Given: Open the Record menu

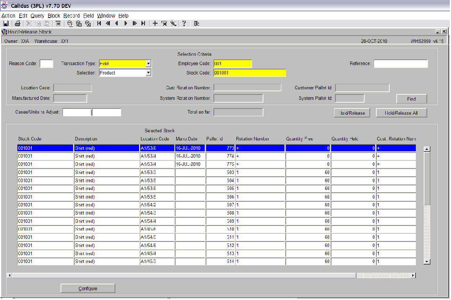Looking at the screenshot, I should coord(72,16).
